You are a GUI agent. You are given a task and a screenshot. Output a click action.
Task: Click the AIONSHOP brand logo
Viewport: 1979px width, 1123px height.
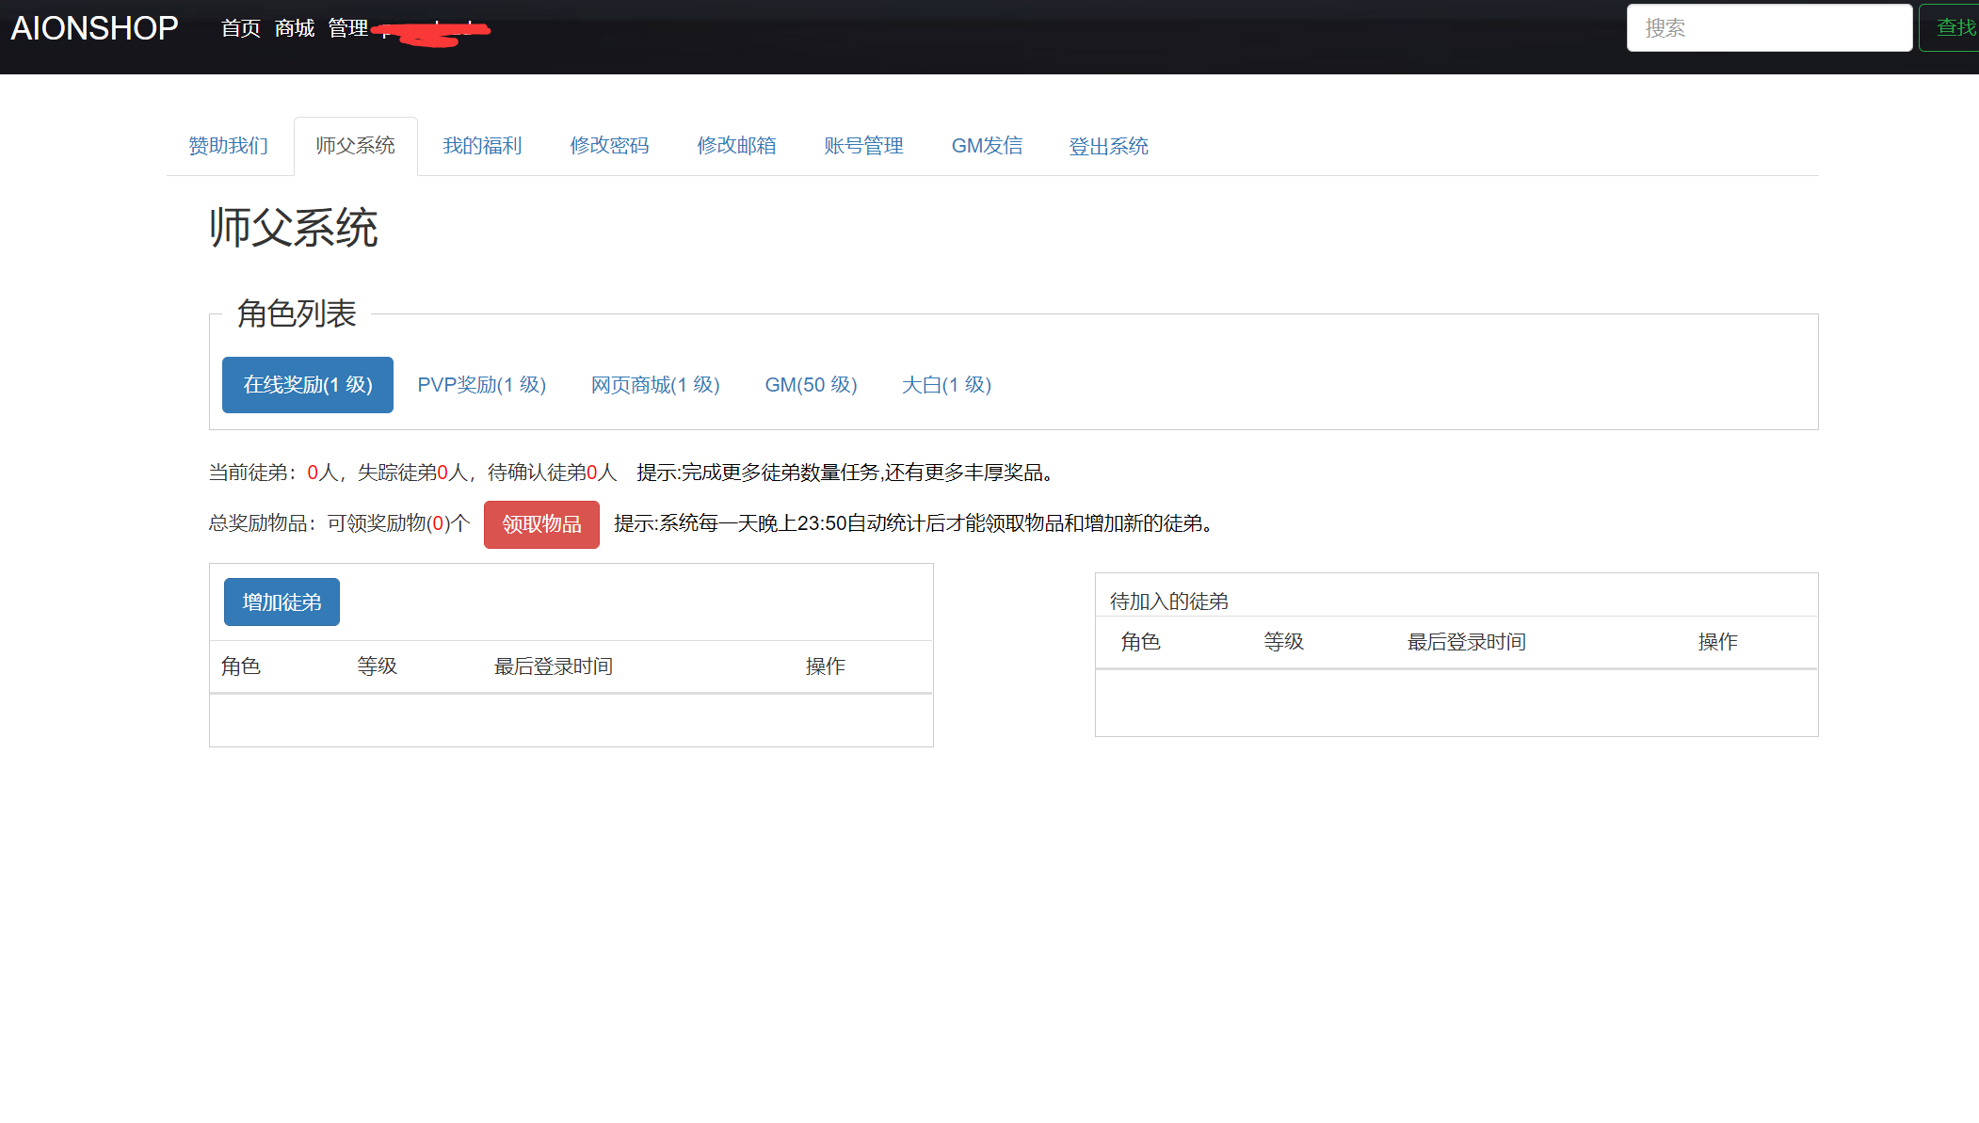pyautogui.click(x=94, y=28)
